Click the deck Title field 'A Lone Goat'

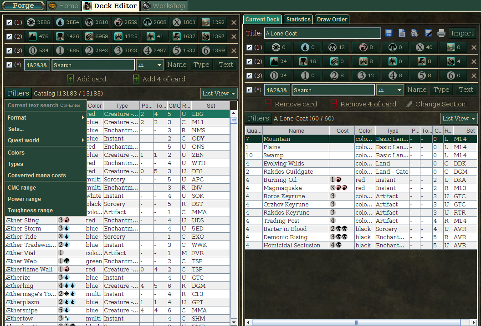pos(322,33)
